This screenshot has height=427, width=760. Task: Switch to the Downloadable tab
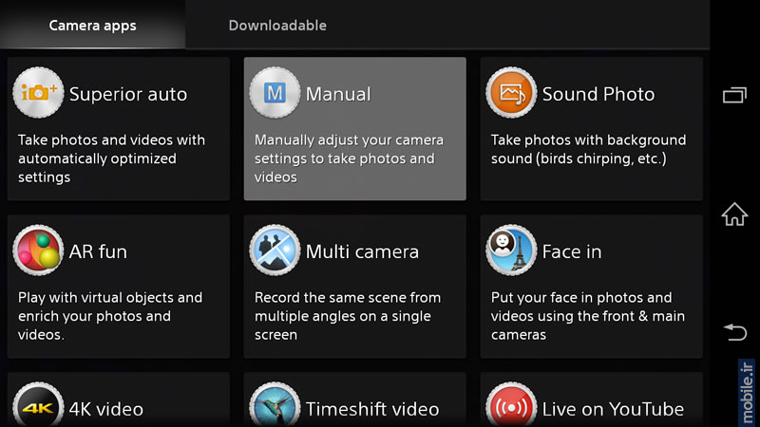pos(277,26)
